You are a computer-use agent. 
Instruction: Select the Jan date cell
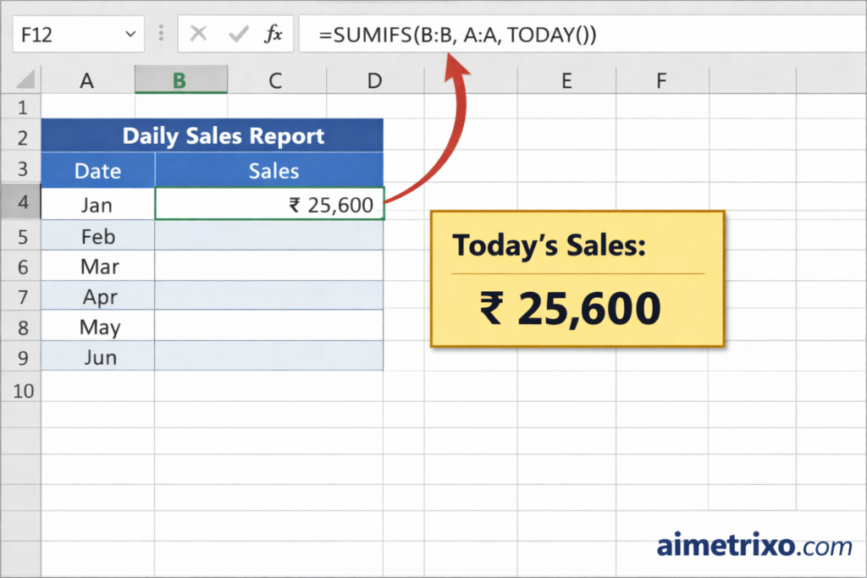[x=97, y=204]
